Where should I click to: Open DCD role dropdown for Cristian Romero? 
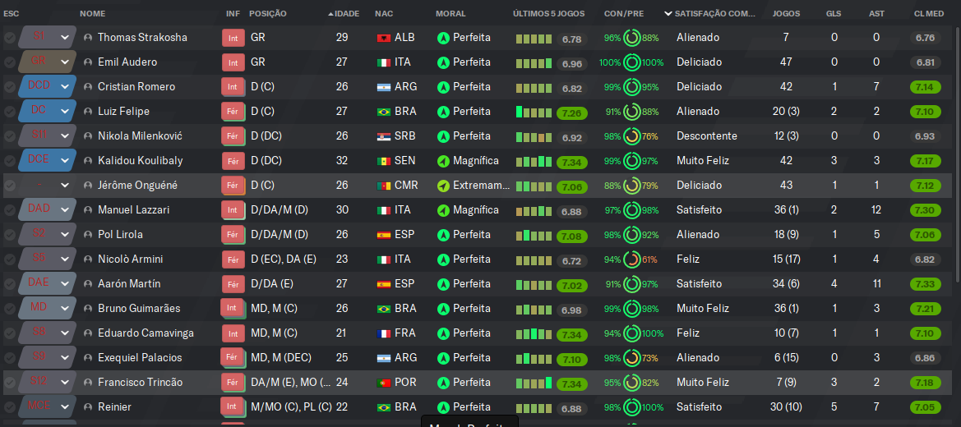(64, 87)
